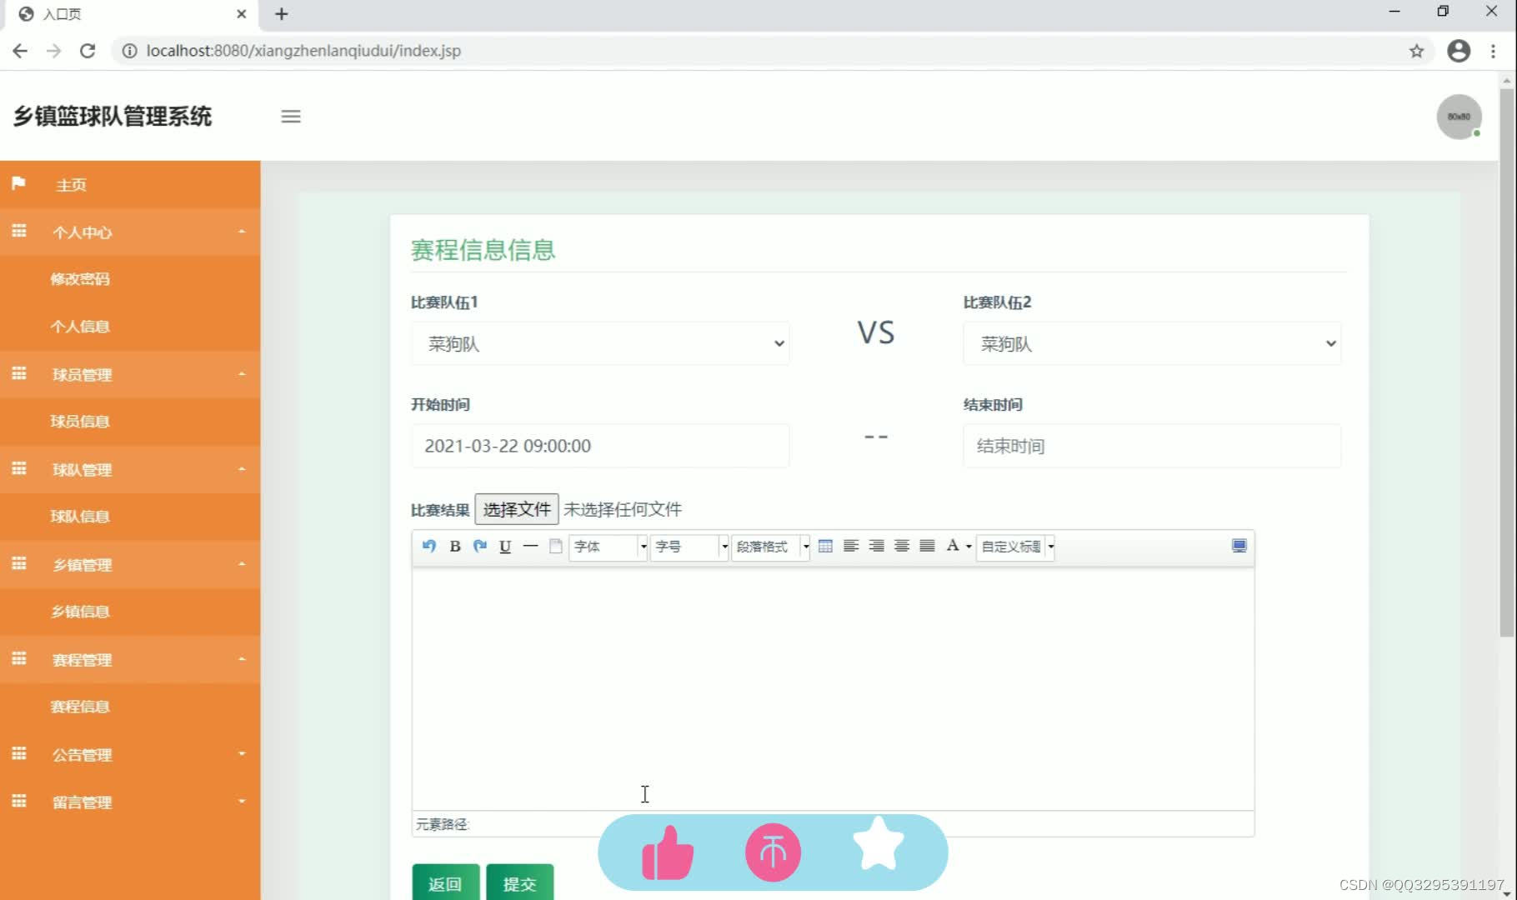Go forward in browser history
Image resolution: width=1517 pixels, height=900 pixels.
pyautogui.click(x=53, y=51)
